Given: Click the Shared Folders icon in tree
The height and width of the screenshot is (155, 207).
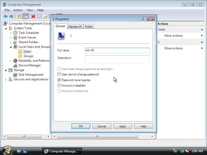Looking at the screenshot, I should pos(15,42).
